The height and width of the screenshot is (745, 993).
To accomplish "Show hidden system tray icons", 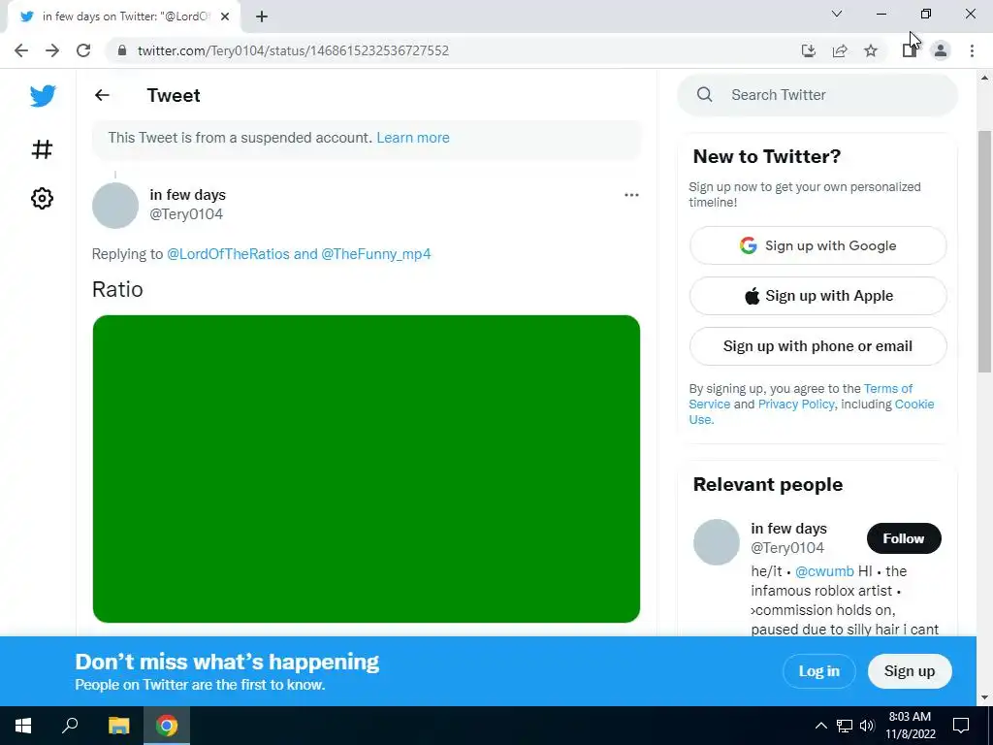I will pyautogui.click(x=820, y=726).
